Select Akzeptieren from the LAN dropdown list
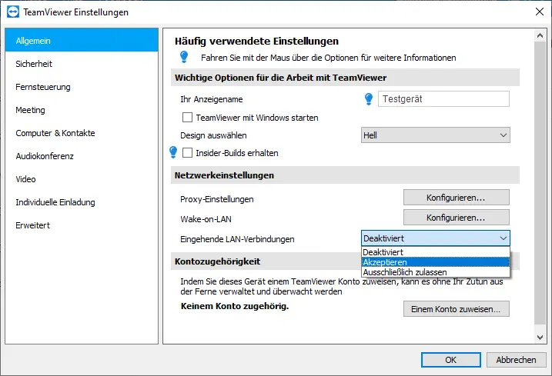The image size is (552, 376). point(436,262)
